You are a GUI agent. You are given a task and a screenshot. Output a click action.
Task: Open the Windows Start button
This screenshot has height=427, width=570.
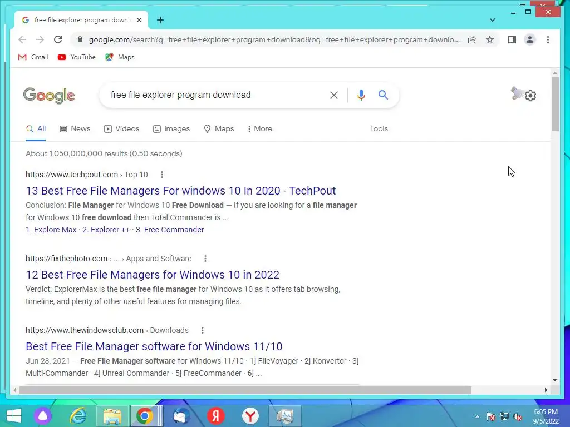coord(14,416)
